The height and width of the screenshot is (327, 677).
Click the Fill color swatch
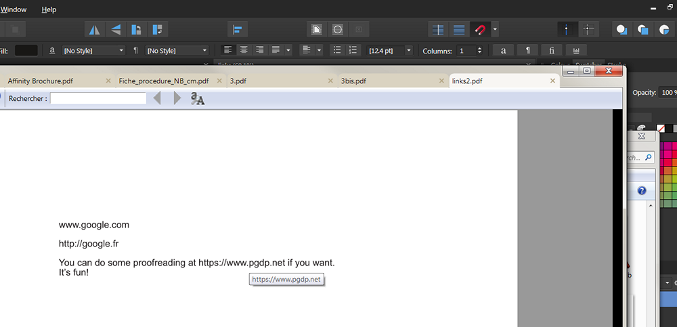coord(26,50)
